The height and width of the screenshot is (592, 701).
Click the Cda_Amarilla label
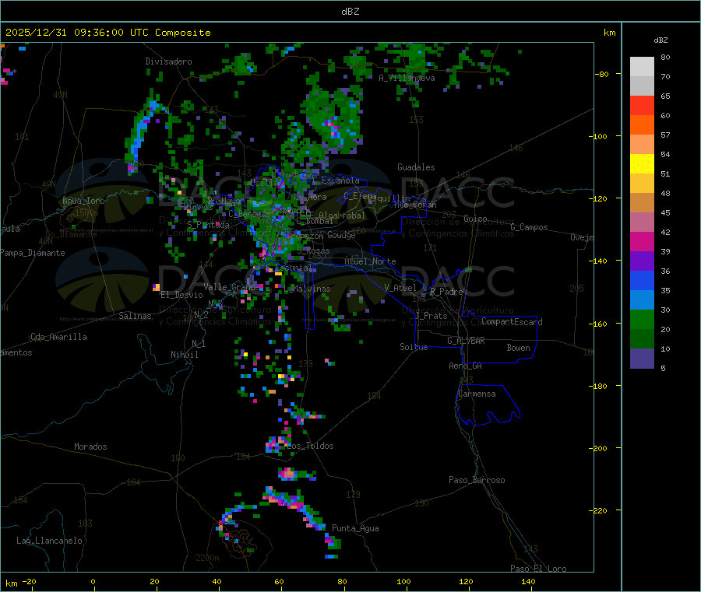(58, 337)
